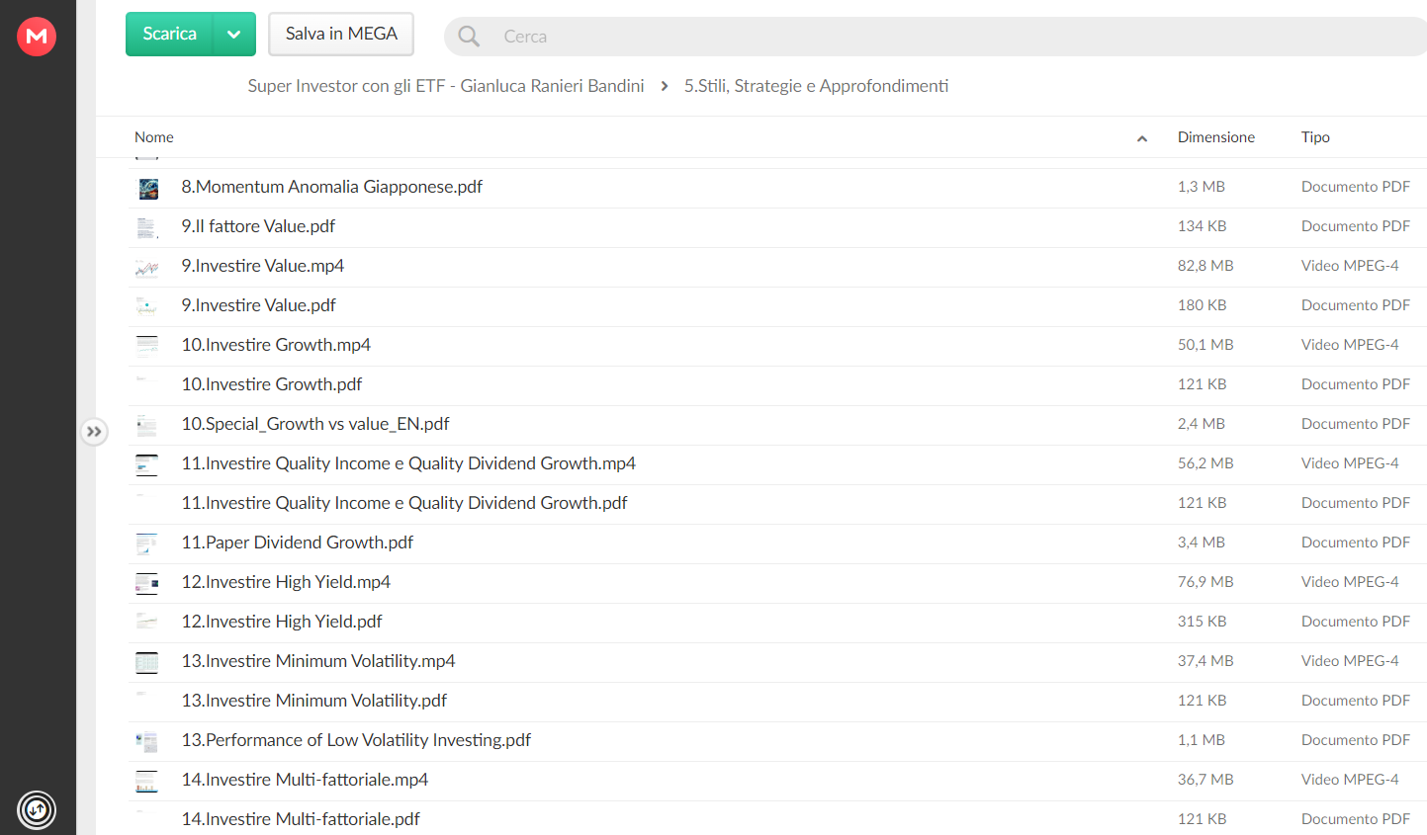Viewport: 1427px width, 835px height.
Task: Open Super Investor con gli ETF breadcrumb
Action: [x=446, y=86]
